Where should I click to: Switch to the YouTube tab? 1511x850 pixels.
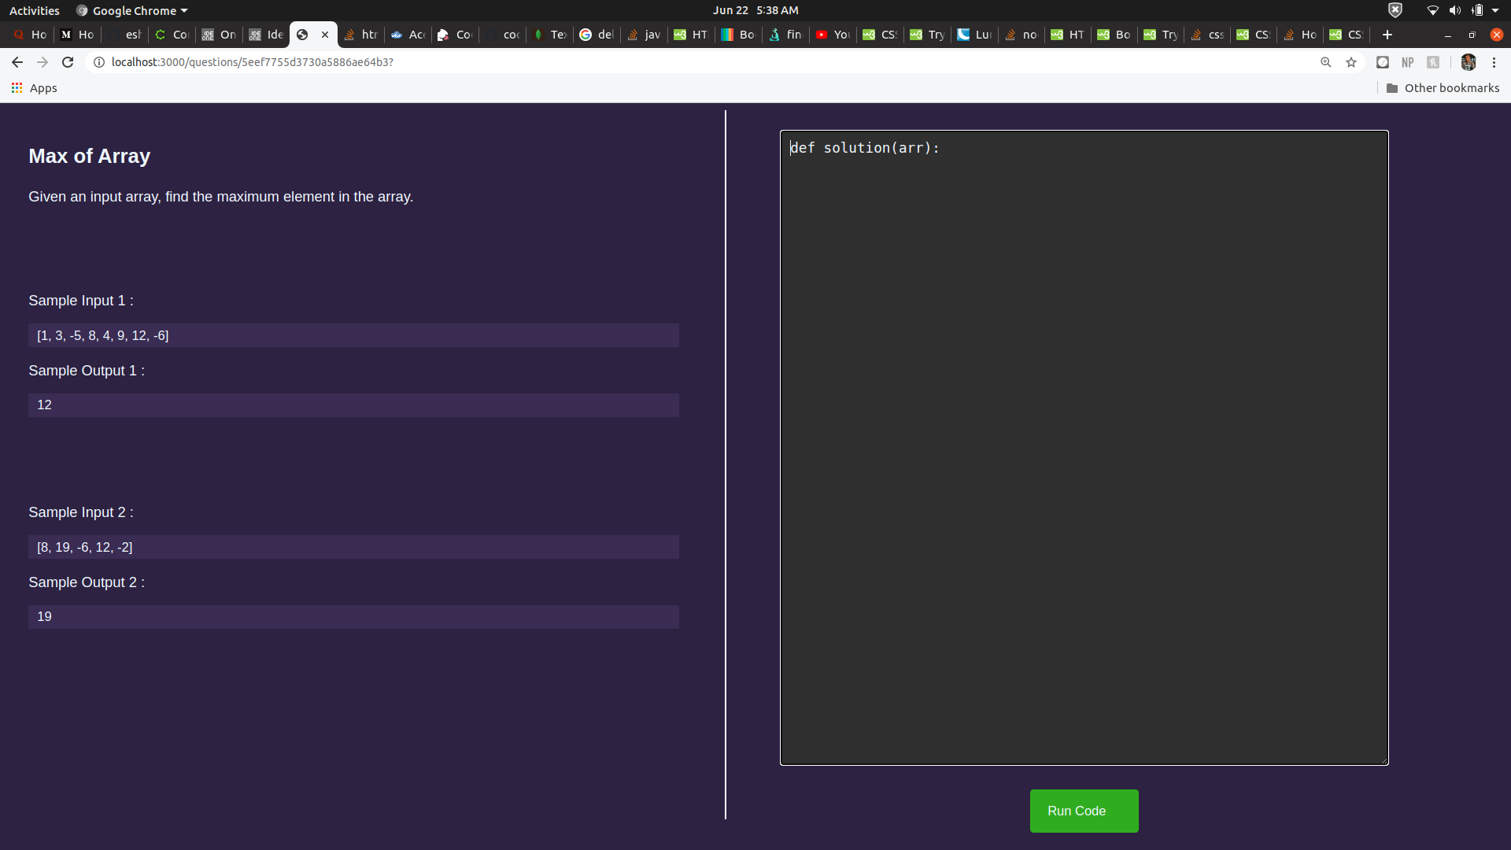[x=833, y=35]
